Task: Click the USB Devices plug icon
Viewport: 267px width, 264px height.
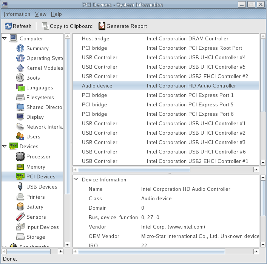Action: pyautogui.click(x=20, y=187)
